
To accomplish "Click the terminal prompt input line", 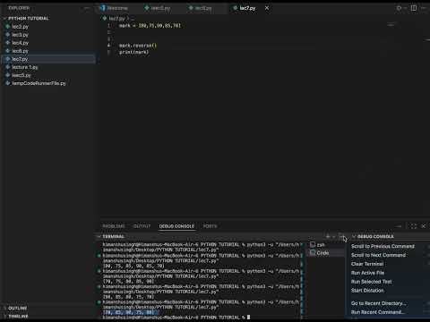I will click(176, 318).
